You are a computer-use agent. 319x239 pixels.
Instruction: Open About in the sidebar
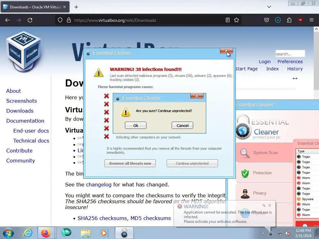point(13,91)
